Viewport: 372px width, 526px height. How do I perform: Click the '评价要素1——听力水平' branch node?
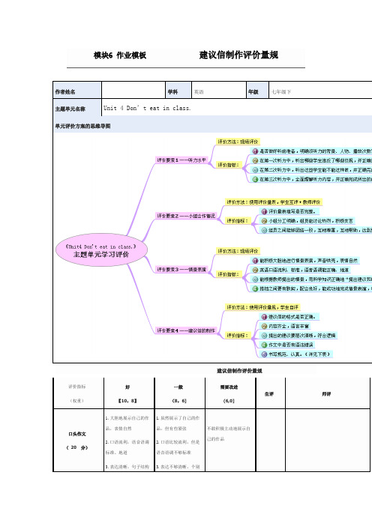[x=181, y=160]
